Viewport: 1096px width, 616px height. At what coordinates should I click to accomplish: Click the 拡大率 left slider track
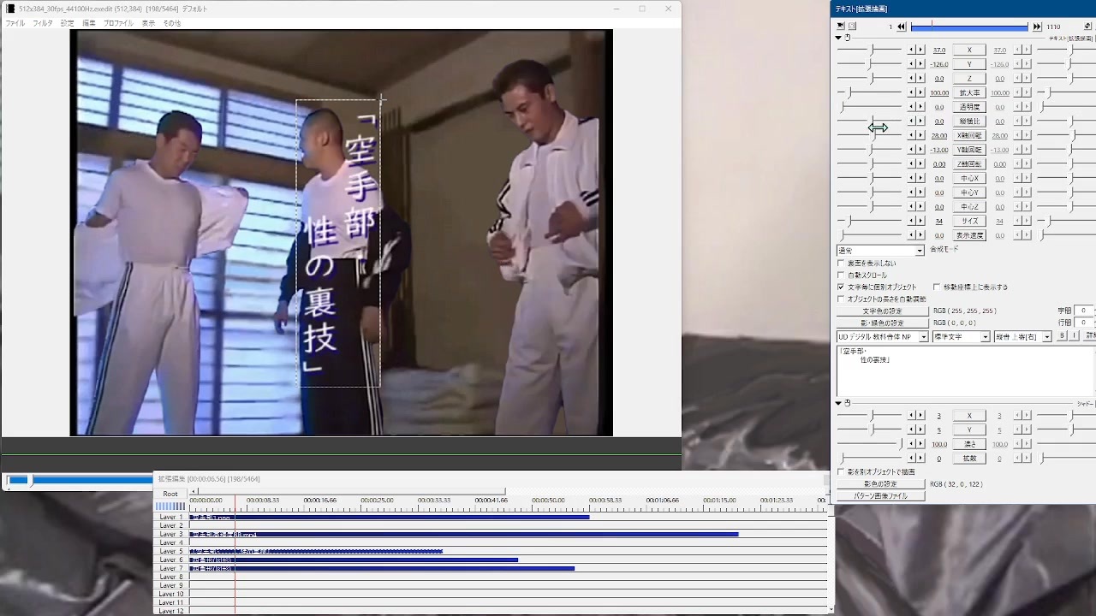click(869, 93)
